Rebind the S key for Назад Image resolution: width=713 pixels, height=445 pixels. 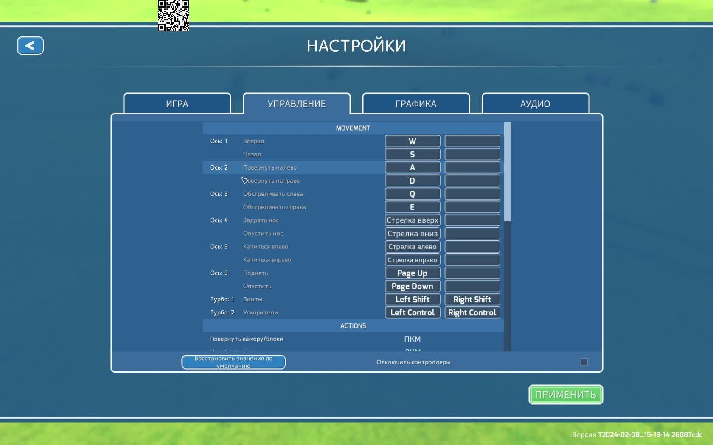[413, 154]
